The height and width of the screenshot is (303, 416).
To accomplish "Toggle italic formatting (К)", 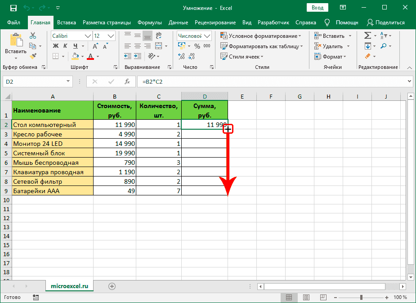I will [x=66, y=46].
